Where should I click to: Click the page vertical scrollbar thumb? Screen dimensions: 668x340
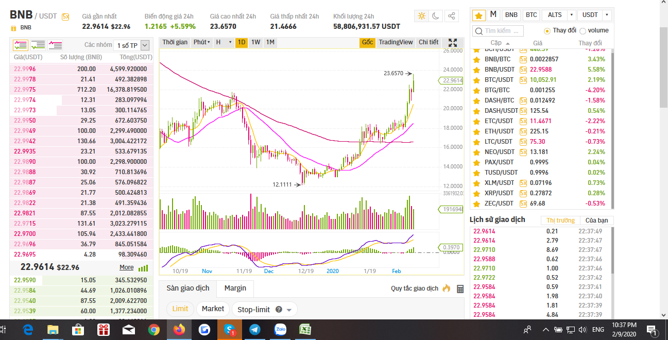pyautogui.click(x=664, y=67)
